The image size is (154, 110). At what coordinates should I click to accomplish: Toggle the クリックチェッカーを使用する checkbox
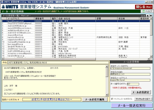click(112, 99)
